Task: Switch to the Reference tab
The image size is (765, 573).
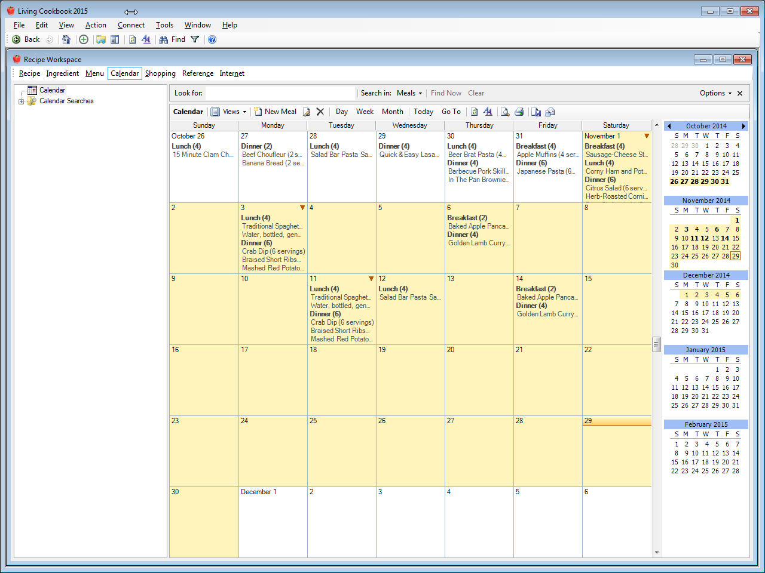Action: [x=198, y=73]
